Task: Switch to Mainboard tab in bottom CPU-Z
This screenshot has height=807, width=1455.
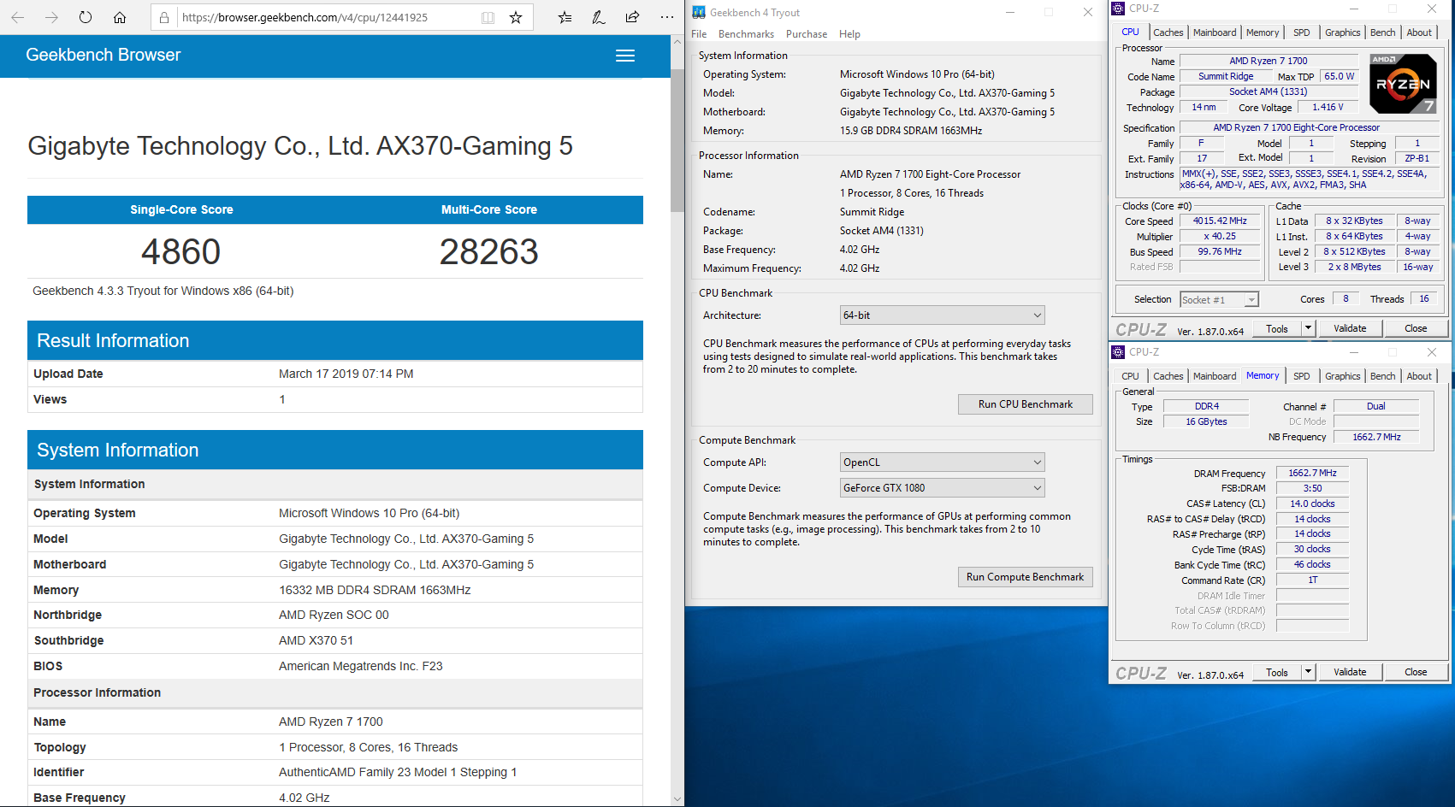Action: coord(1215,376)
